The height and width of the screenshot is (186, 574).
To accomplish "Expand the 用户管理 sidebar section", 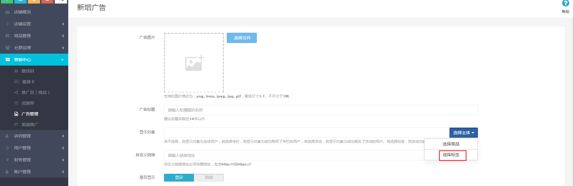I will coord(34,148).
